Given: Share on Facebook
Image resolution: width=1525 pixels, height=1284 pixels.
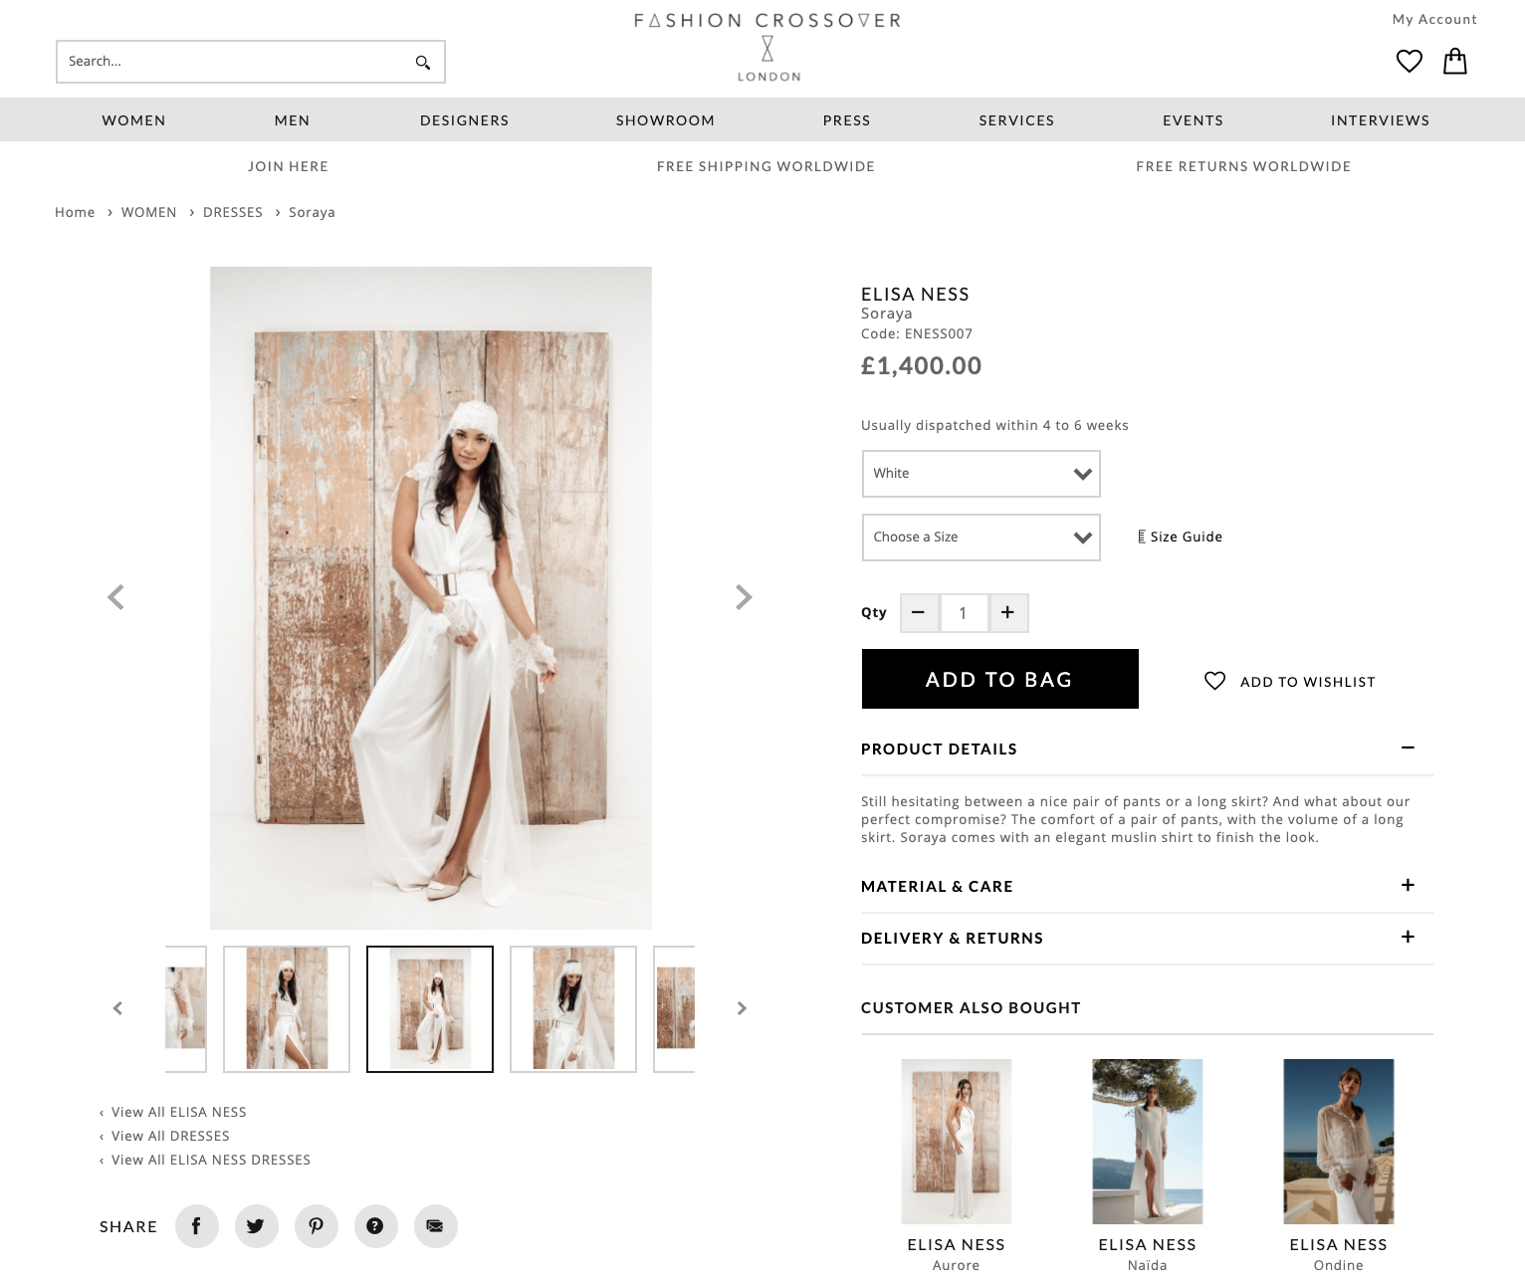Looking at the screenshot, I should click(197, 1226).
